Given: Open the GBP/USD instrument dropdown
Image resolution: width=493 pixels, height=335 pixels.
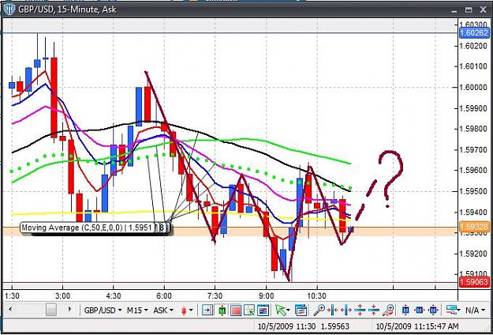Looking at the screenshot, I should tap(103, 311).
